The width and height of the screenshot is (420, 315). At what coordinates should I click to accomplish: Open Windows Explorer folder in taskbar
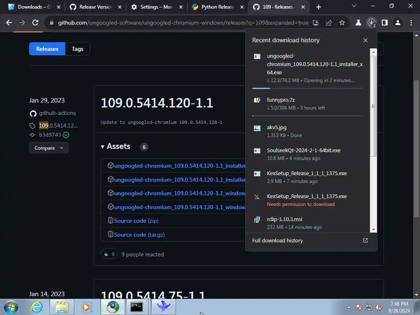coord(62,307)
